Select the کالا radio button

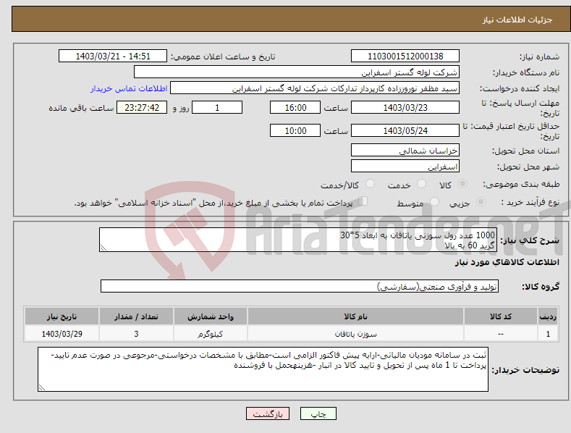[x=463, y=184]
